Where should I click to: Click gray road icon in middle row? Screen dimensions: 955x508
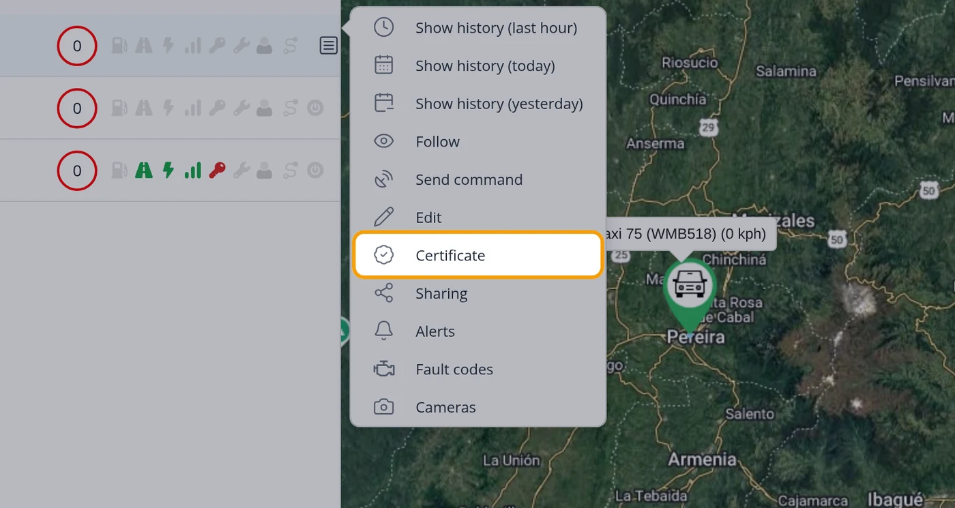point(144,108)
